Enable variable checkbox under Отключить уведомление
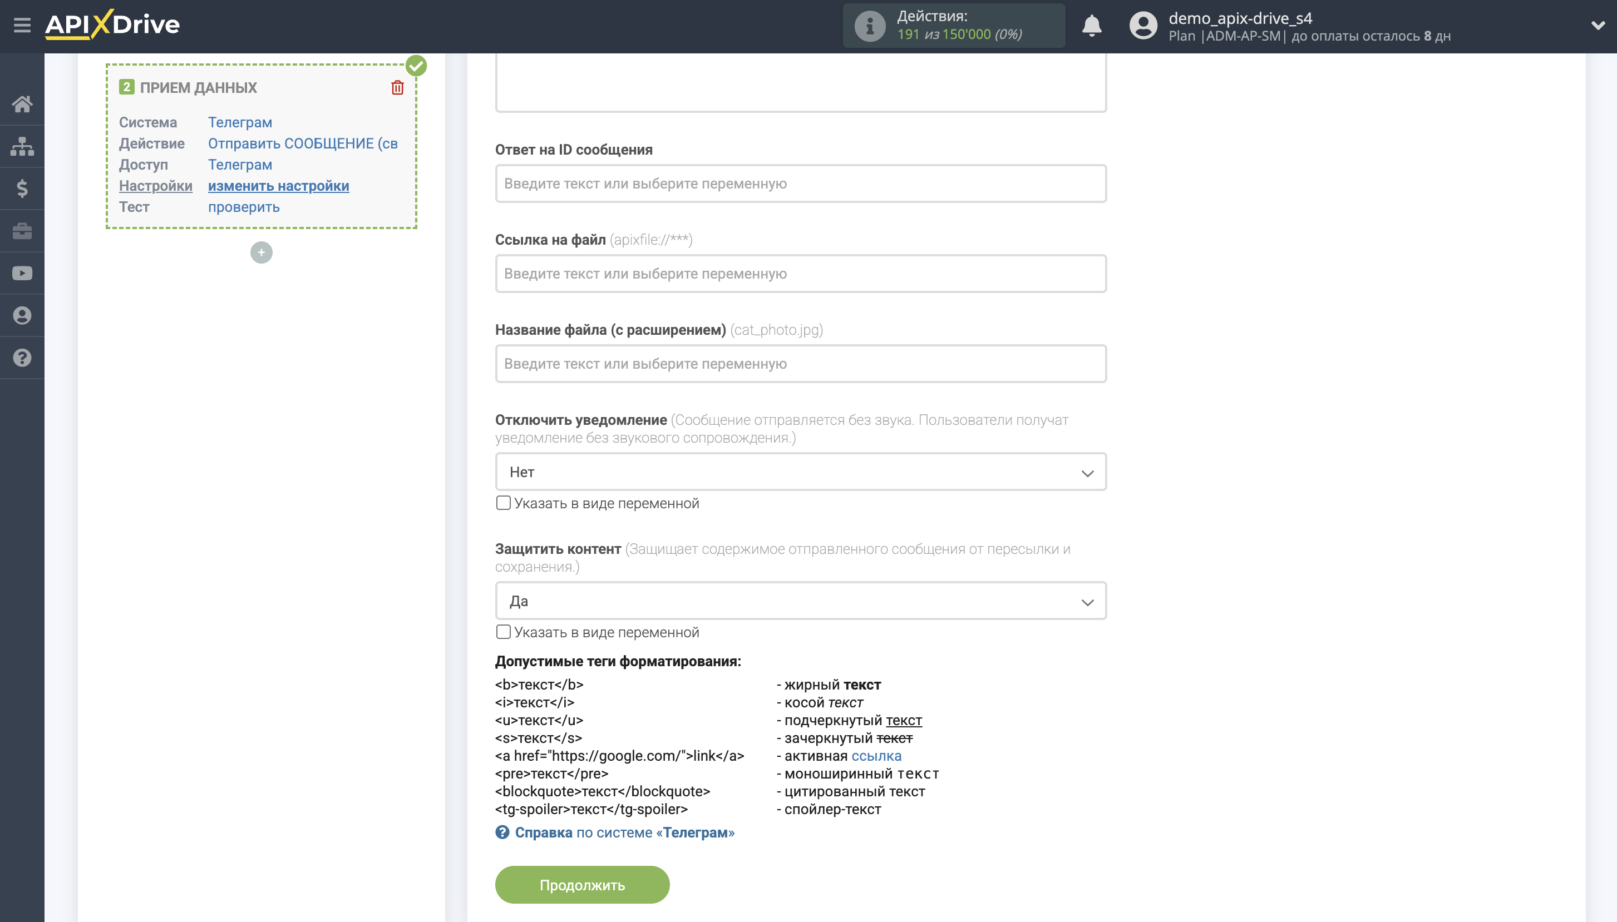Viewport: 1617px width, 922px height. [503, 503]
